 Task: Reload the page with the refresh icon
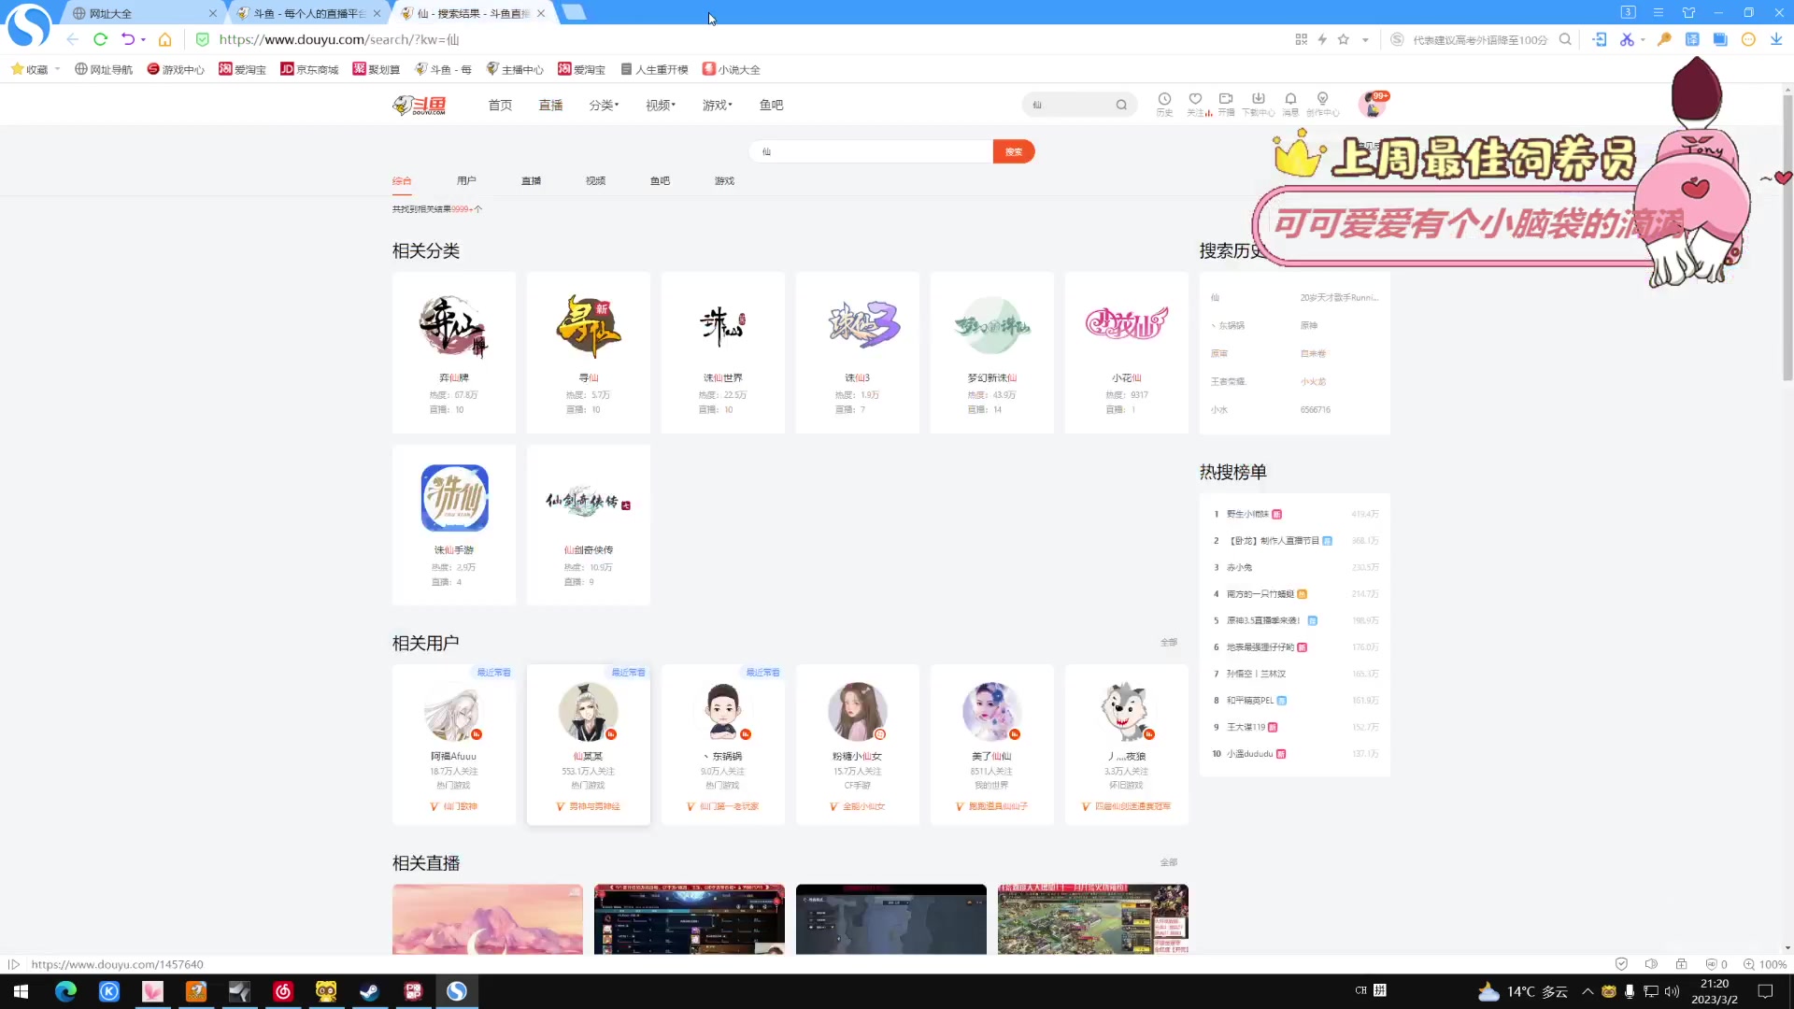coord(100,39)
